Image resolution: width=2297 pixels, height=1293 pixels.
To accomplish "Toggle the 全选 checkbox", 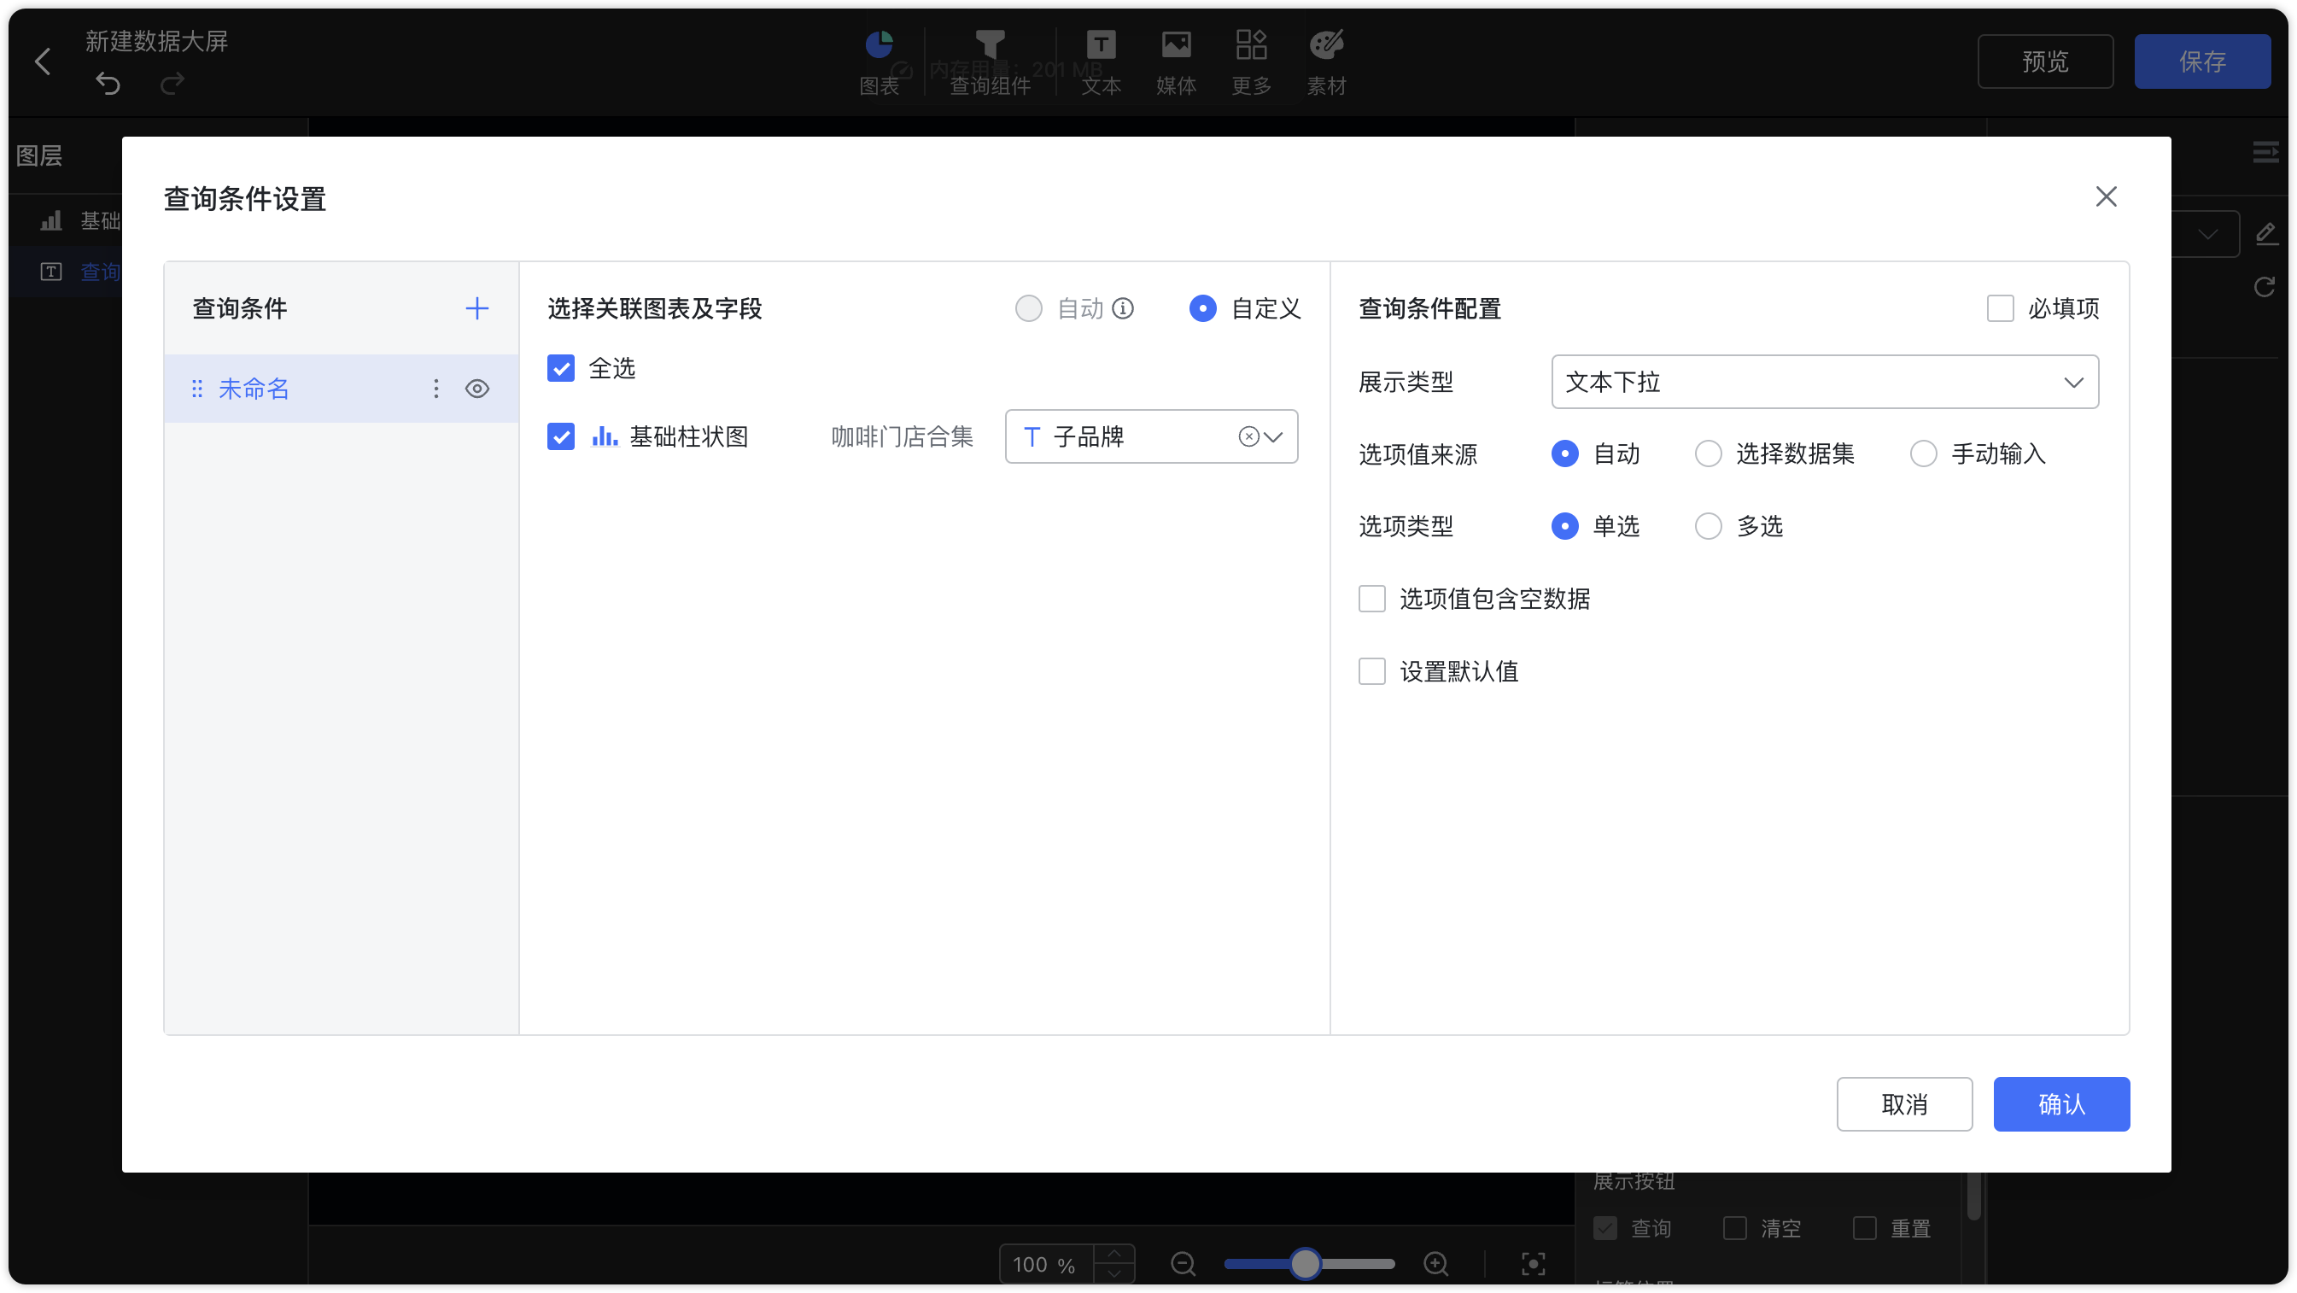I will (x=561, y=368).
